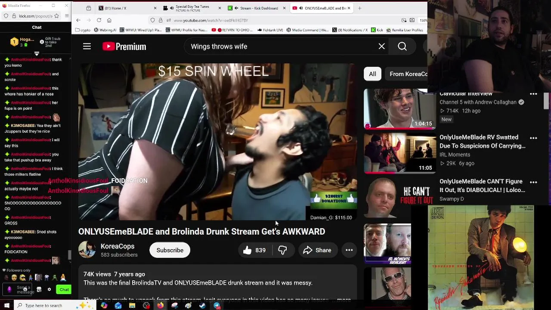This screenshot has height=310, width=551.
Task: Open the crypto bookmarks folder
Action: tap(83, 30)
